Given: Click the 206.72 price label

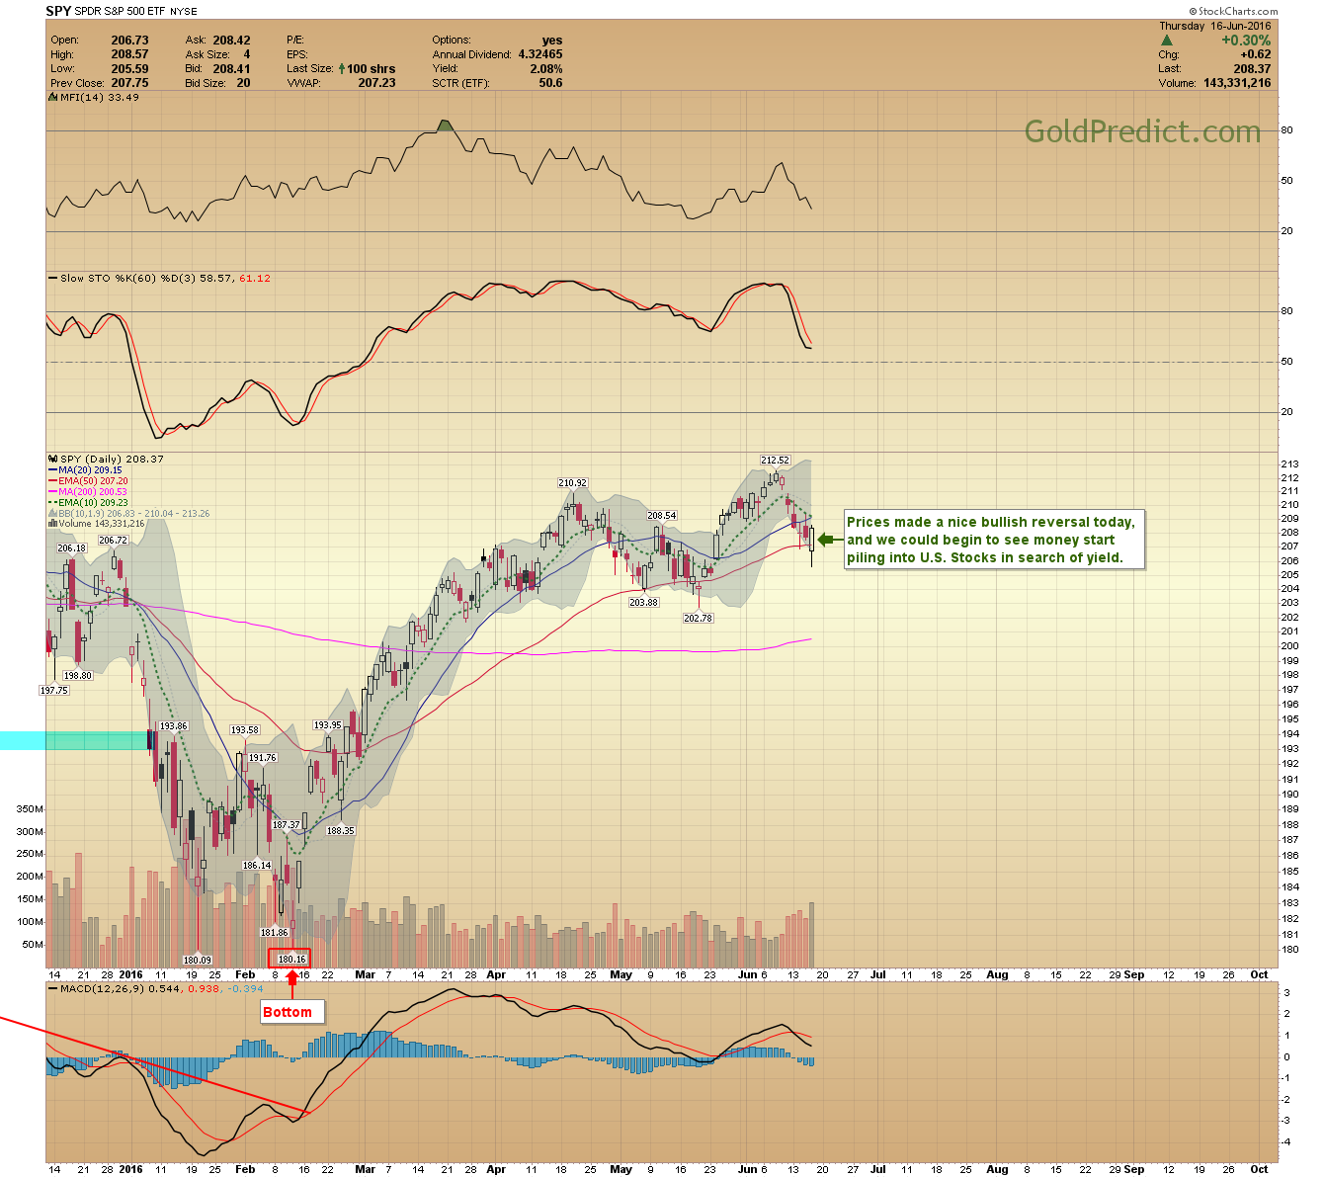Looking at the screenshot, I should [114, 540].
